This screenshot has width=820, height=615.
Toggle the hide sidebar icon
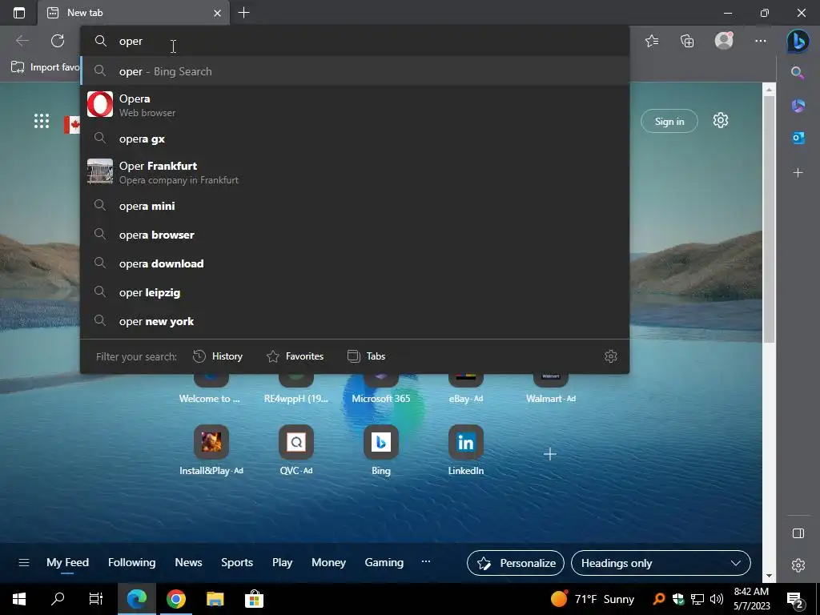[798, 533]
